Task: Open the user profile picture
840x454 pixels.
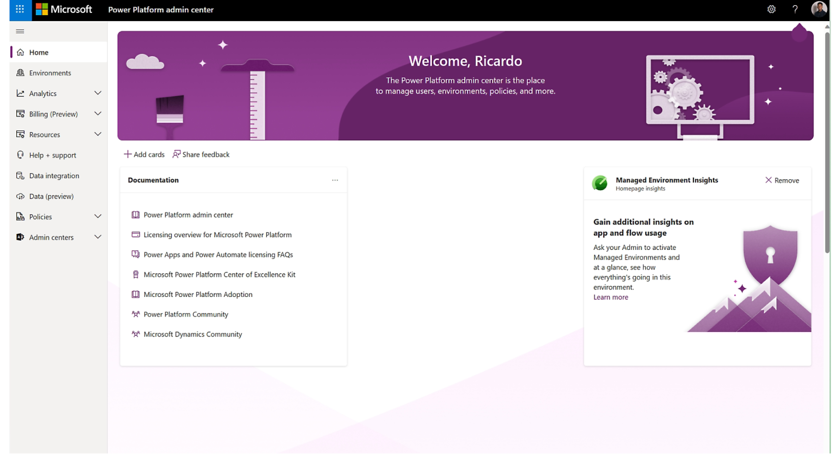Action: point(819,9)
